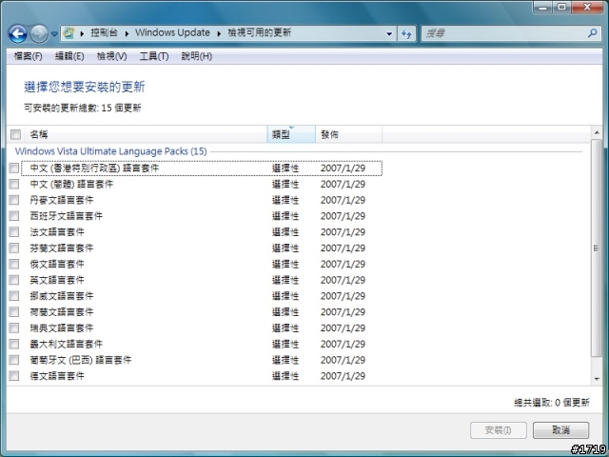The width and height of the screenshot is (609, 457).
Task: Open the 工具(T) menu
Action: point(154,56)
